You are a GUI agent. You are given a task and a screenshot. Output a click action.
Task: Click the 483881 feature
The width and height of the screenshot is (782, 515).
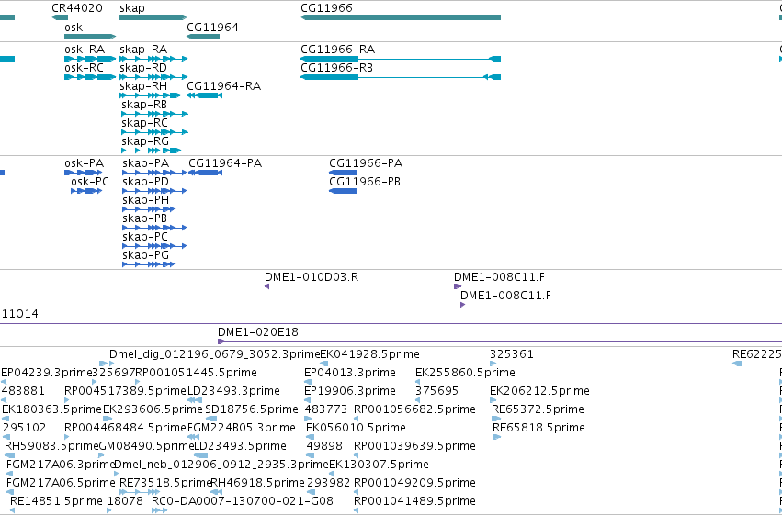[x=4, y=400]
